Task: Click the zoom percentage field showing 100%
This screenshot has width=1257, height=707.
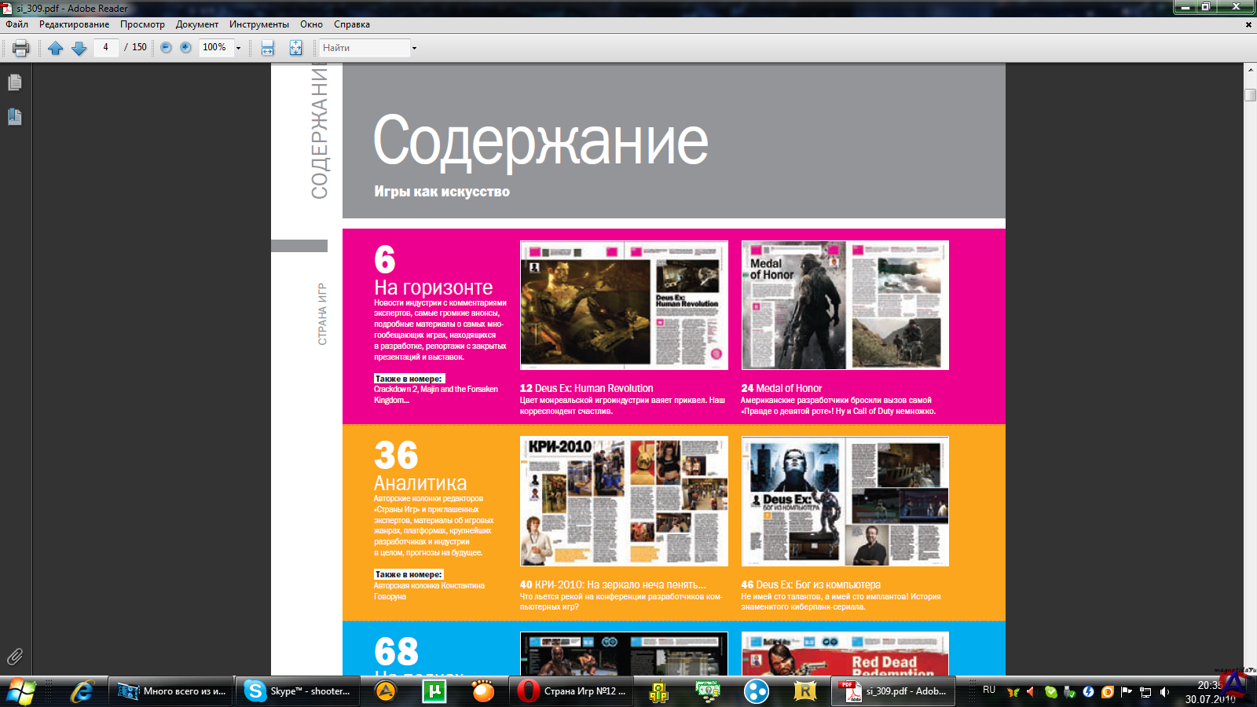Action: (x=214, y=47)
